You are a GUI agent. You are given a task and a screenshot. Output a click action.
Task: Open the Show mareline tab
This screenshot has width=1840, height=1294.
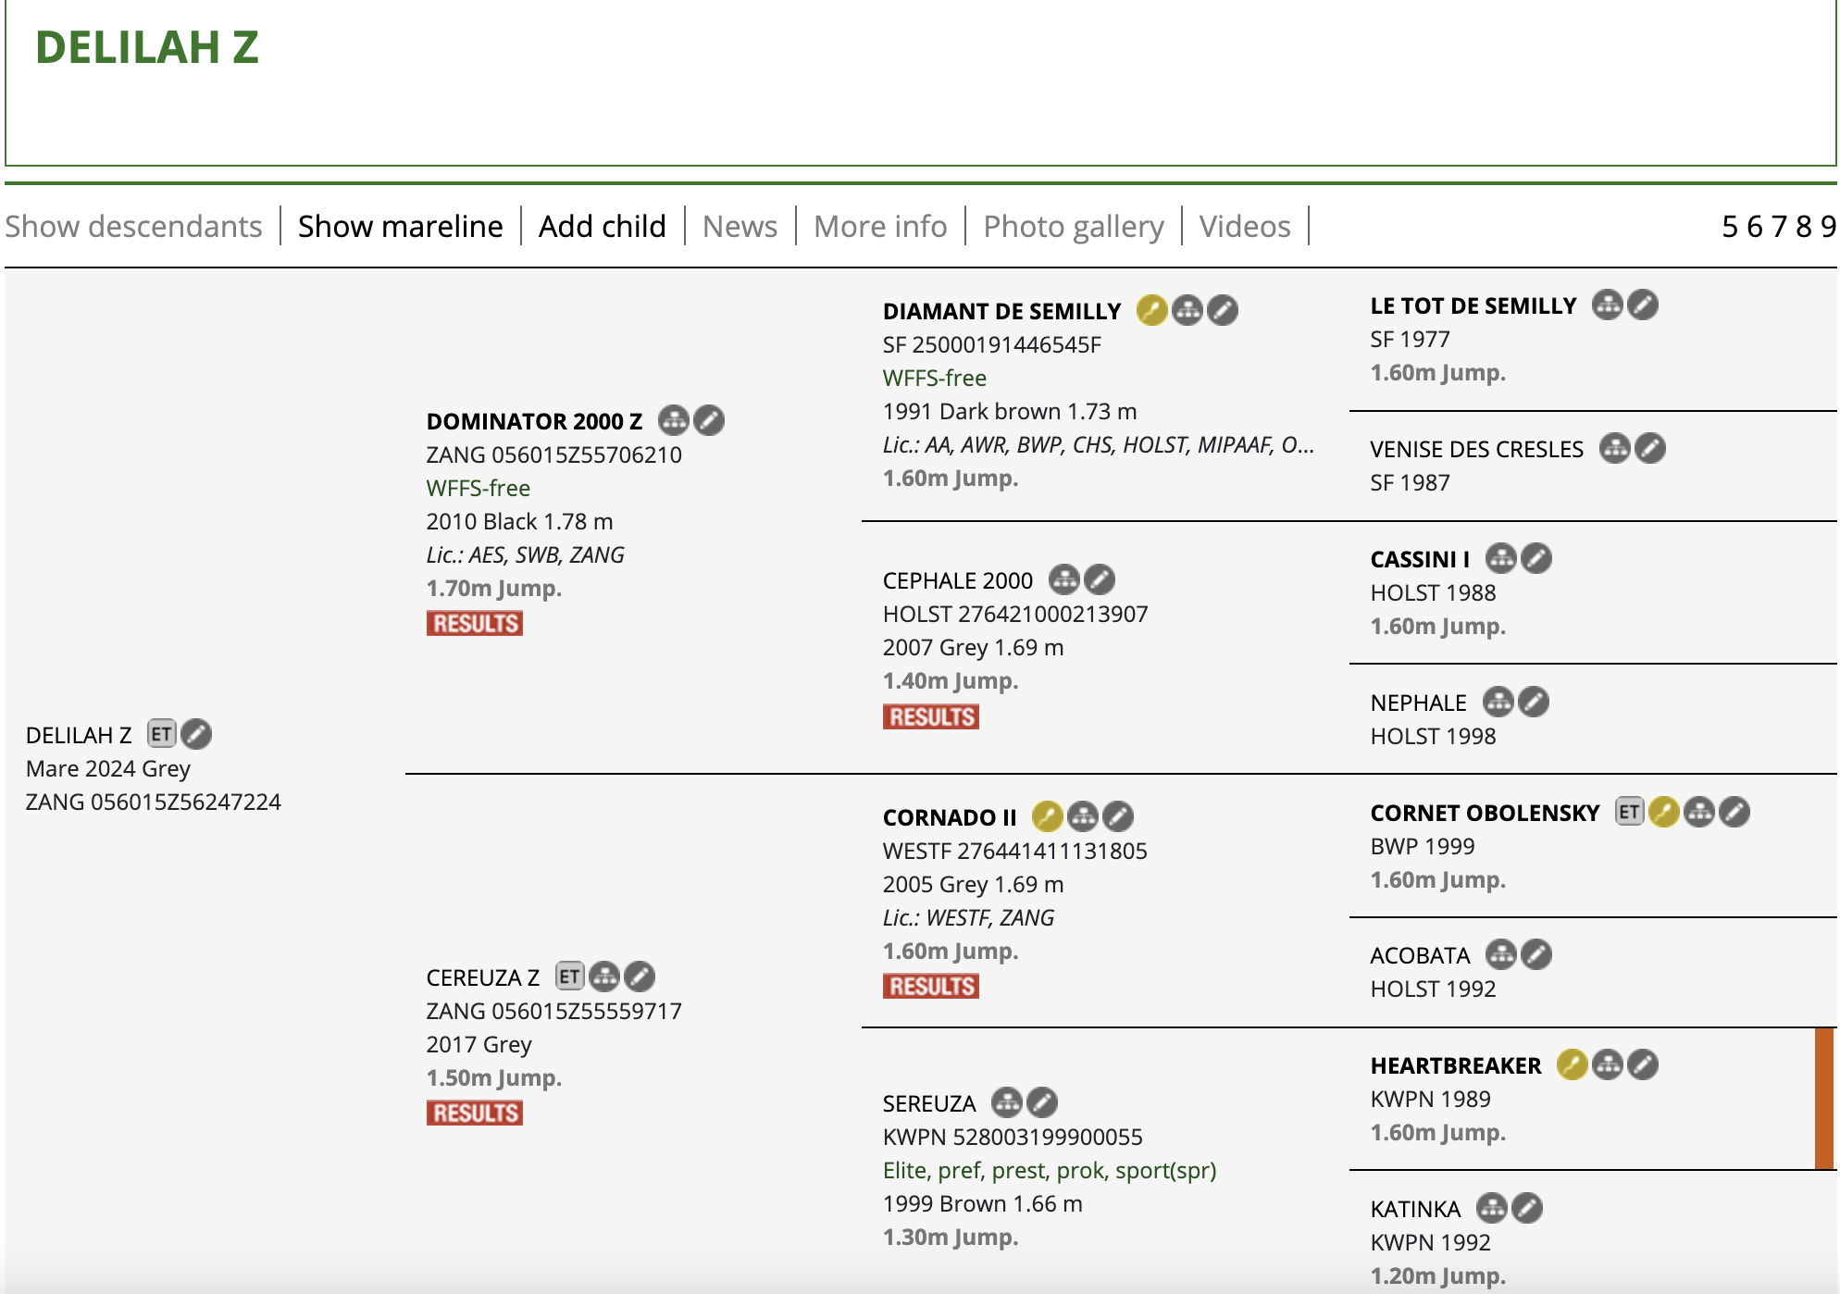click(400, 226)
